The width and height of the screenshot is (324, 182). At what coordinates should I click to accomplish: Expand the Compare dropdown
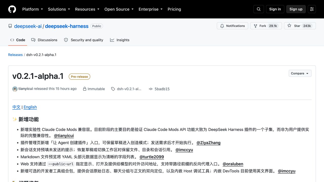pyautogui.click(x=300, y=73)
